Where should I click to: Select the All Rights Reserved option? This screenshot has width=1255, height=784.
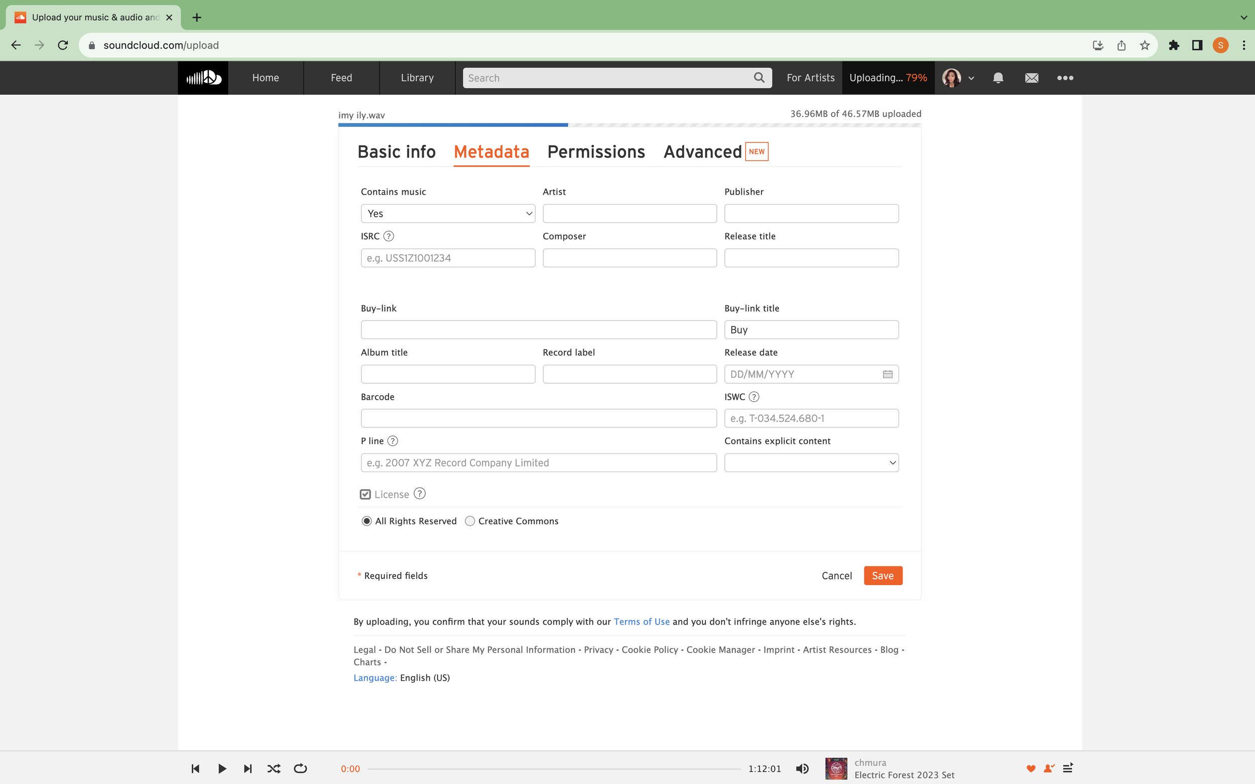(x=367, y=521)
